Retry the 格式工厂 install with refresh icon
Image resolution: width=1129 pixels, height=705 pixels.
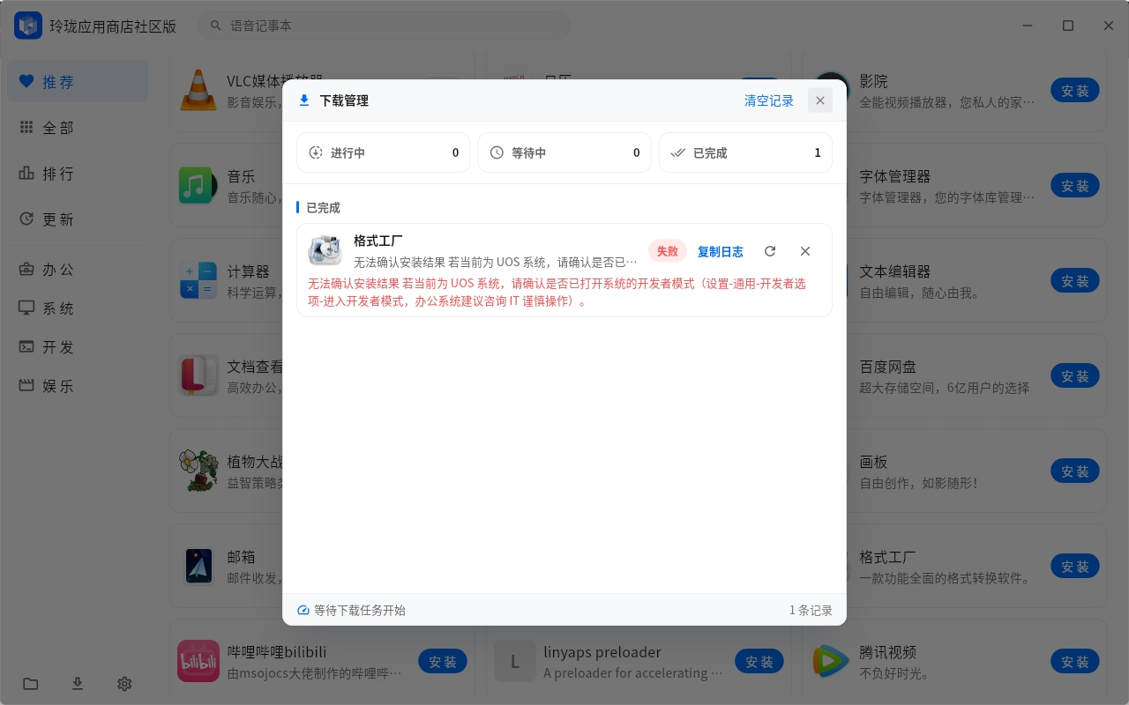click(770, 251)
